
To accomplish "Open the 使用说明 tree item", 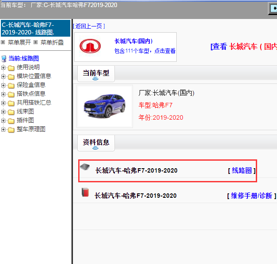I will click(x=28, y=67).
